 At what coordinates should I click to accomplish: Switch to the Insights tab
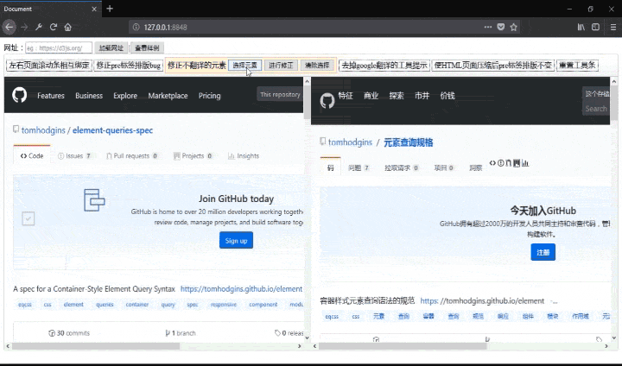click(243, 156)
